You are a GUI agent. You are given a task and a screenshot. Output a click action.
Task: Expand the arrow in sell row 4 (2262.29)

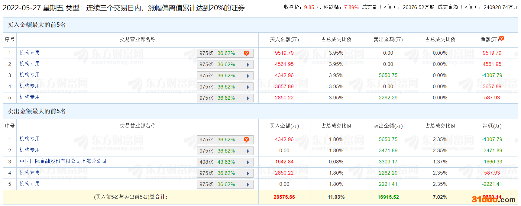coord(248,173)
